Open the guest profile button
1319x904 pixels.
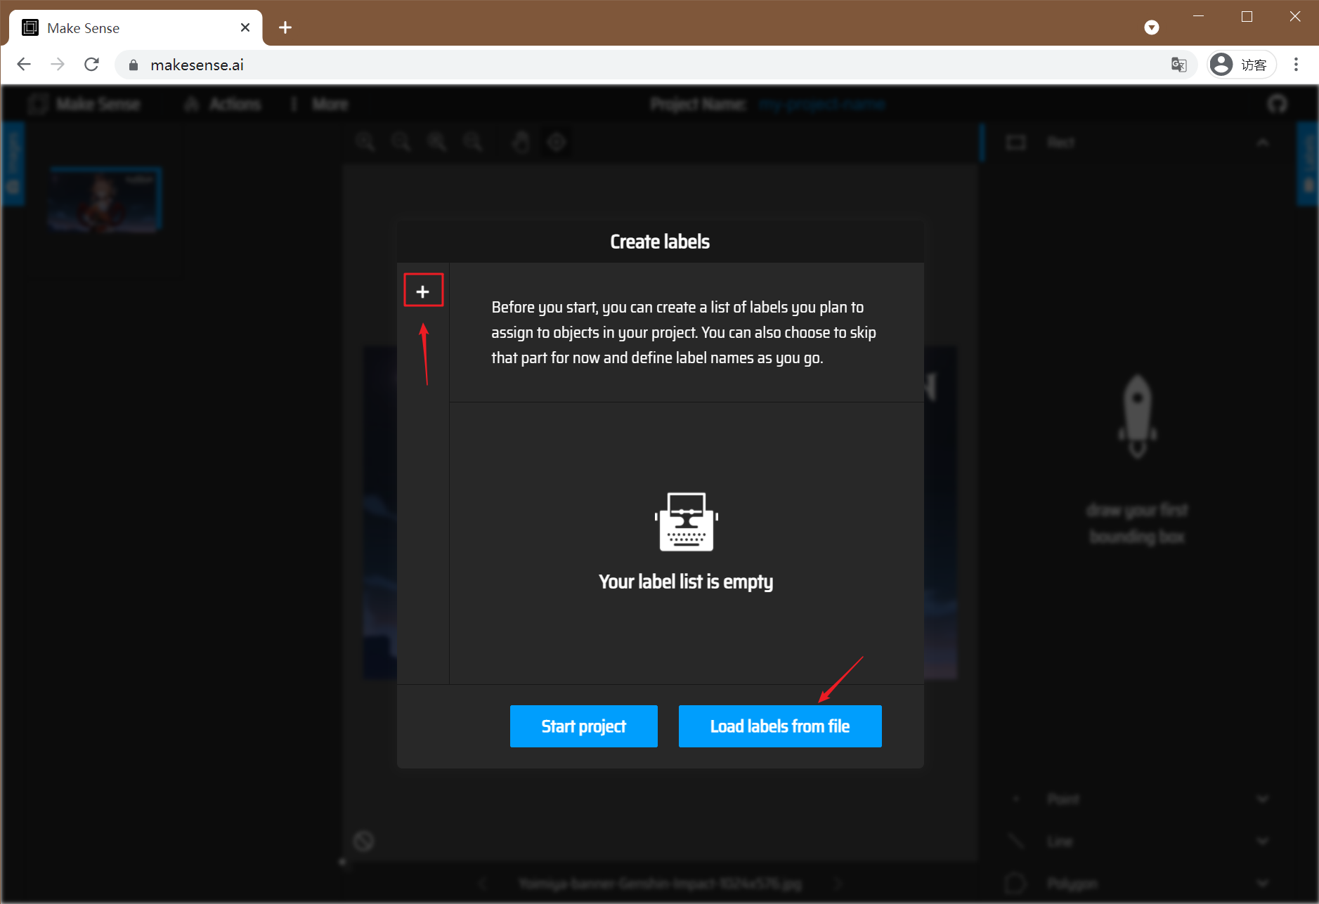[x=1241, y=65]
